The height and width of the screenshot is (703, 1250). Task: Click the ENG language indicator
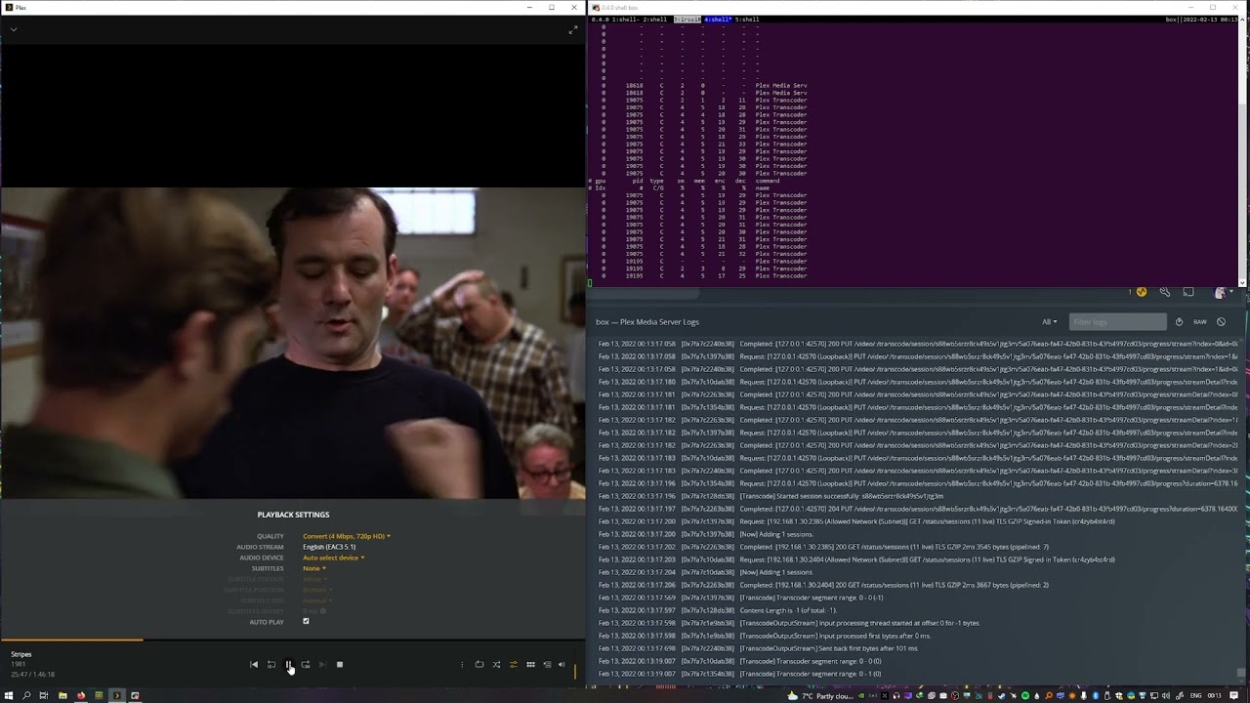1195,695
